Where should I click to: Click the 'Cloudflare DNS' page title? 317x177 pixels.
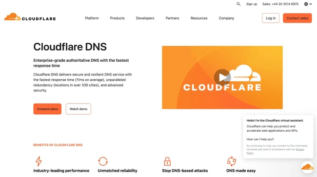(70, 47)
